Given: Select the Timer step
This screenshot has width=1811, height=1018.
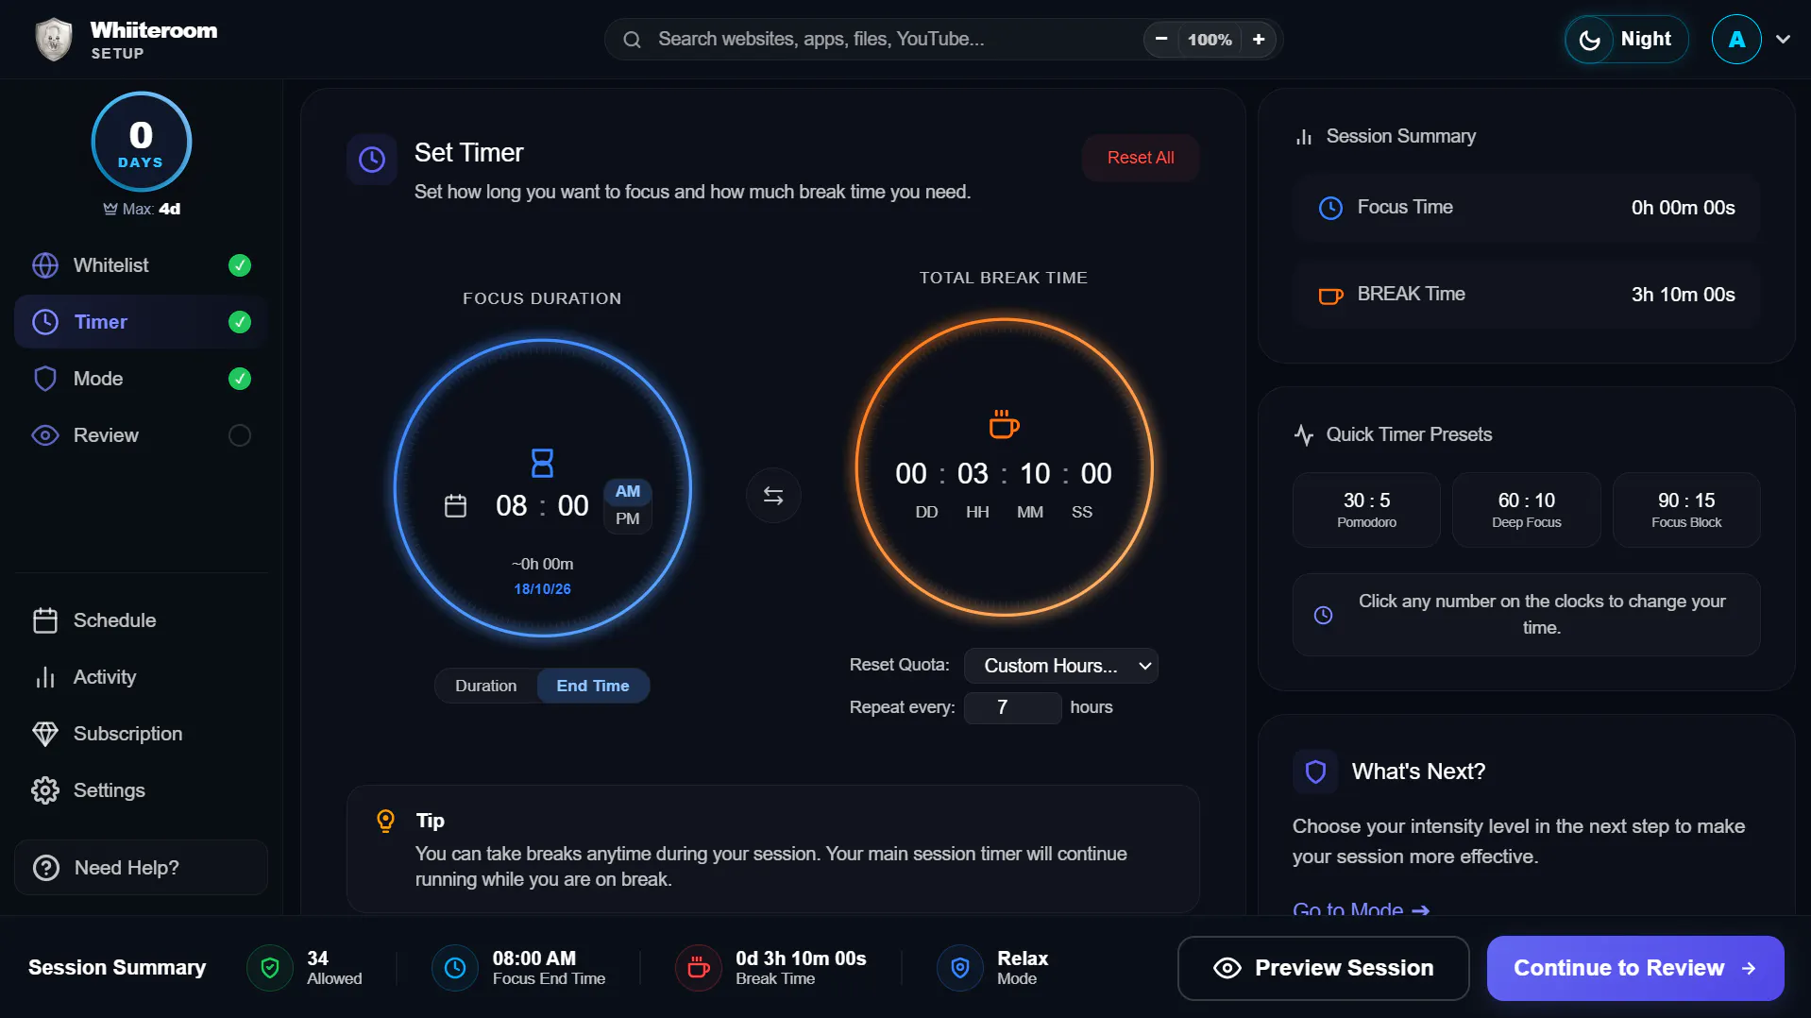Looking at the screenshot, I should pyautogui.click(x=141, y=322).
